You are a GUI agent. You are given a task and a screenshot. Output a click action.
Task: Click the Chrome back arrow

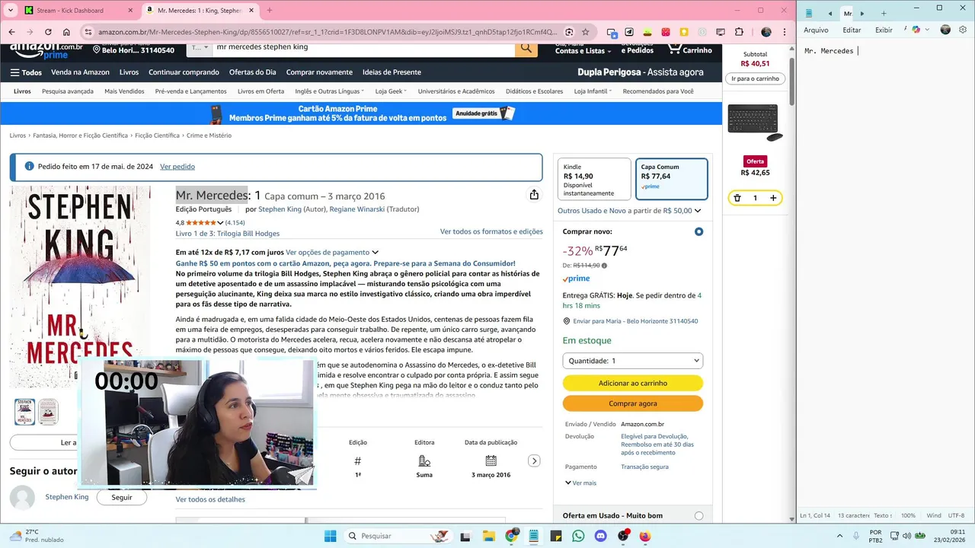(x=11, y=32)
